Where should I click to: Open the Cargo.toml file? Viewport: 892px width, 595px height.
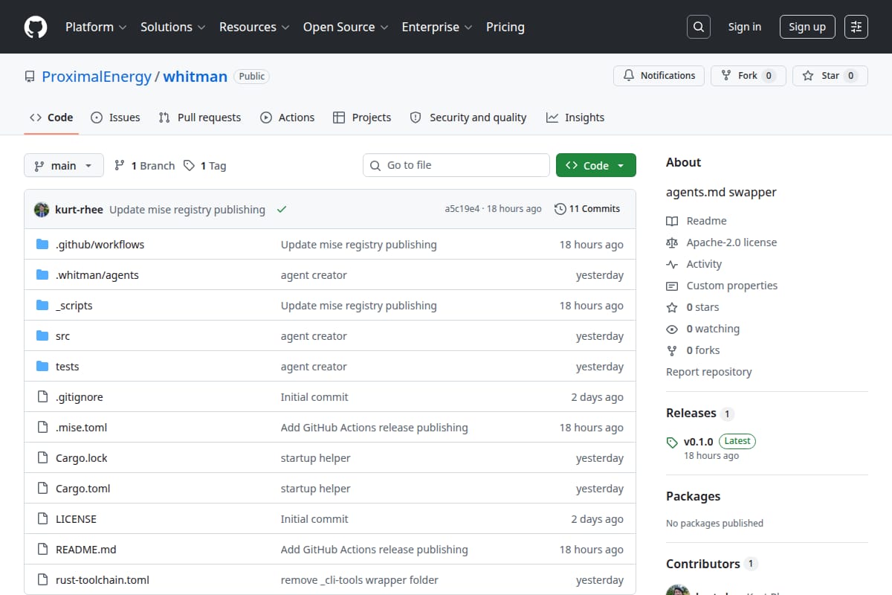coord(83,489)
